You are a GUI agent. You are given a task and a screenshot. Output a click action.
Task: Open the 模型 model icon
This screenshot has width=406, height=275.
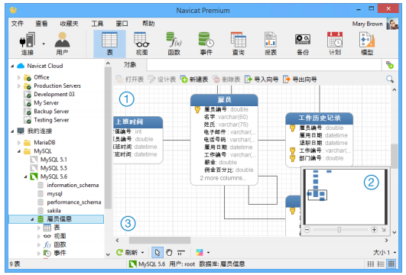point(367,40)
